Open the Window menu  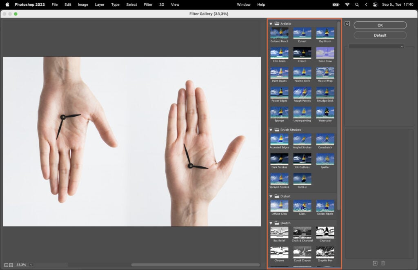[x=244, y=4]
